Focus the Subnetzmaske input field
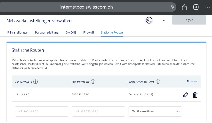212x123 pixels. click(x=98, y=111)
